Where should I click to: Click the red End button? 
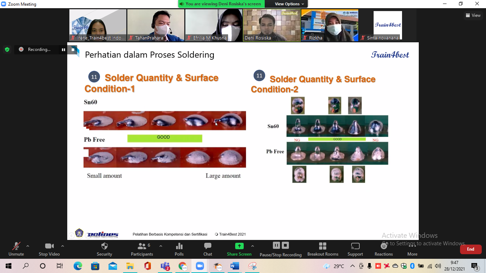coord(470,249)
